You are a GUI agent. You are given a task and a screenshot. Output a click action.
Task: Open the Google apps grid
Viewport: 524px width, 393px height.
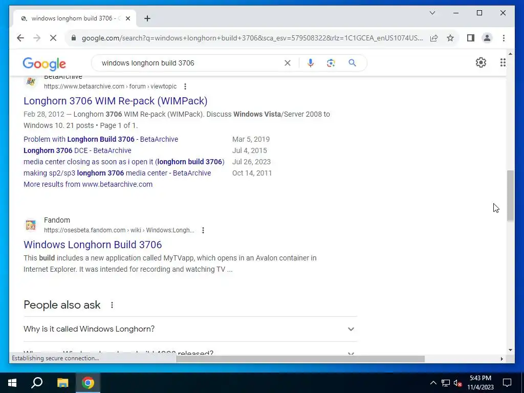pos(503,62)
